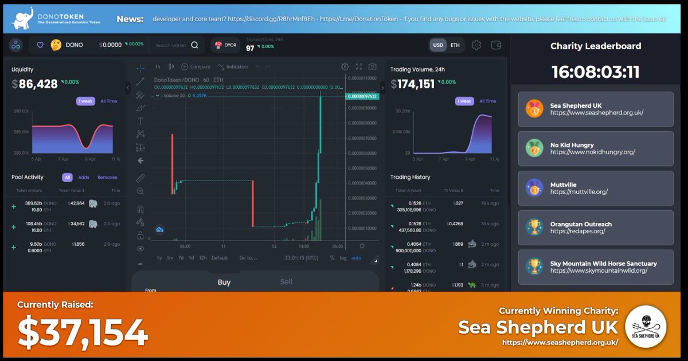
Task: Show All in Pool Activity
Action: [x=68, y=178]
